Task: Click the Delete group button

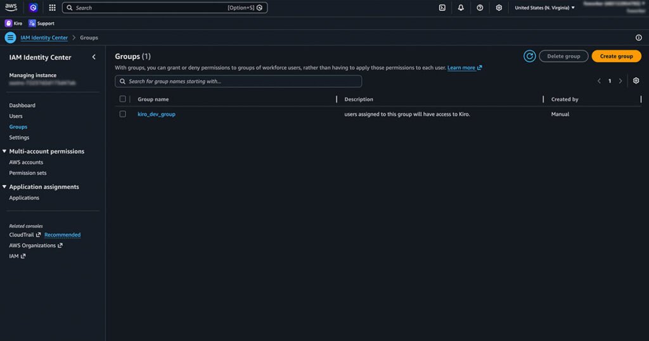Action: (563, 56)
